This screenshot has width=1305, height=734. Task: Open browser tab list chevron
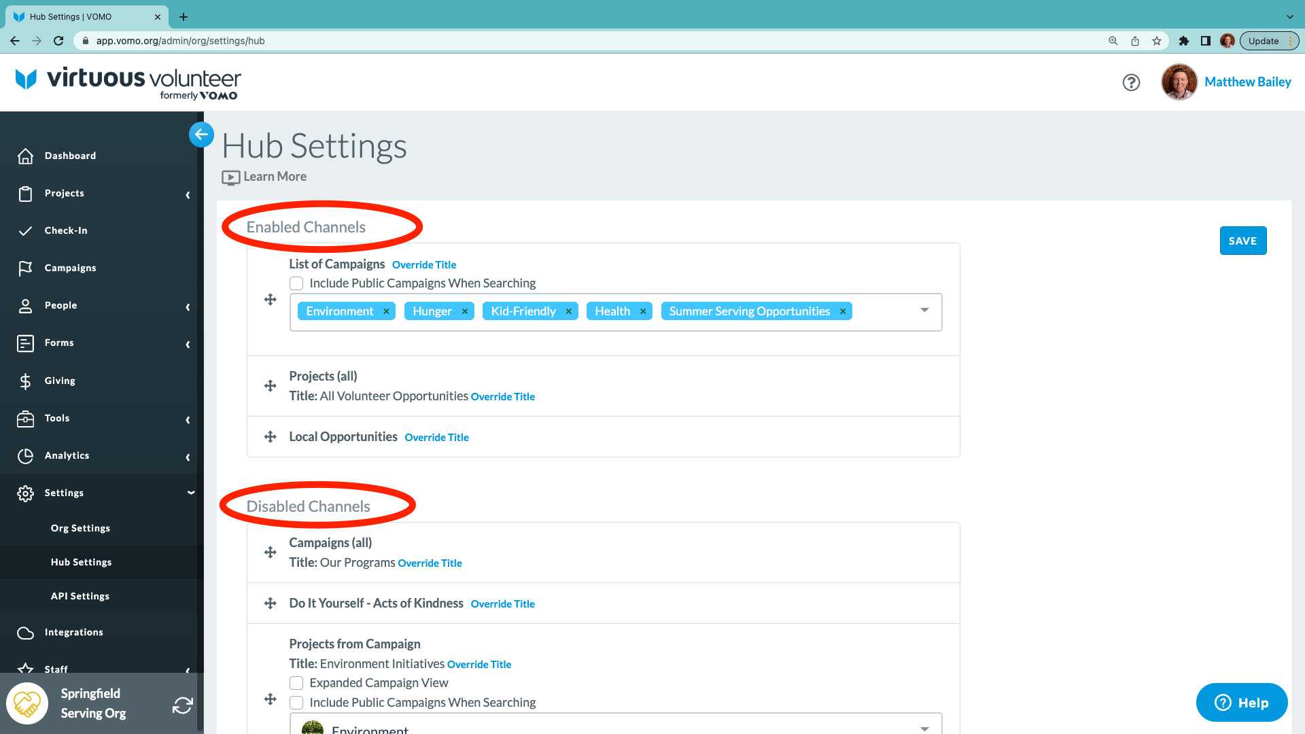[x=1289, y=17]
